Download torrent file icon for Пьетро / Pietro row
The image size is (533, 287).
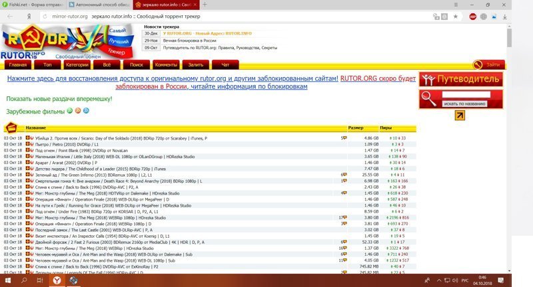(x=27, y=144)
